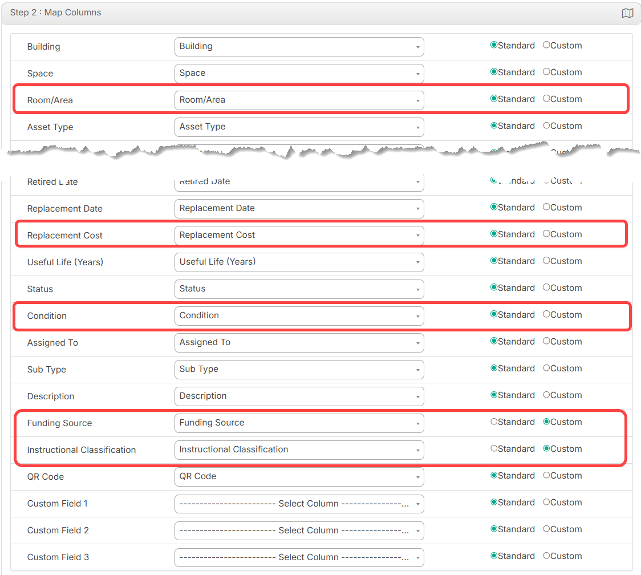Select Standard radio for Funding Source row
This screenshot has height=575, width=641.
coord(494,422)
